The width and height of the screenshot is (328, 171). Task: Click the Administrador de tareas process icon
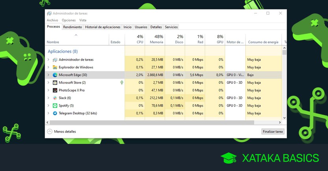[x=55, y=60]
